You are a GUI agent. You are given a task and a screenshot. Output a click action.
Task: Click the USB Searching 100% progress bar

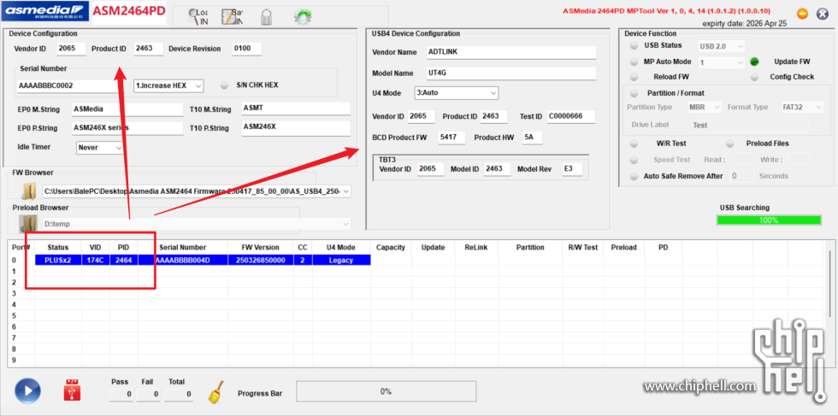click(769, 220)
